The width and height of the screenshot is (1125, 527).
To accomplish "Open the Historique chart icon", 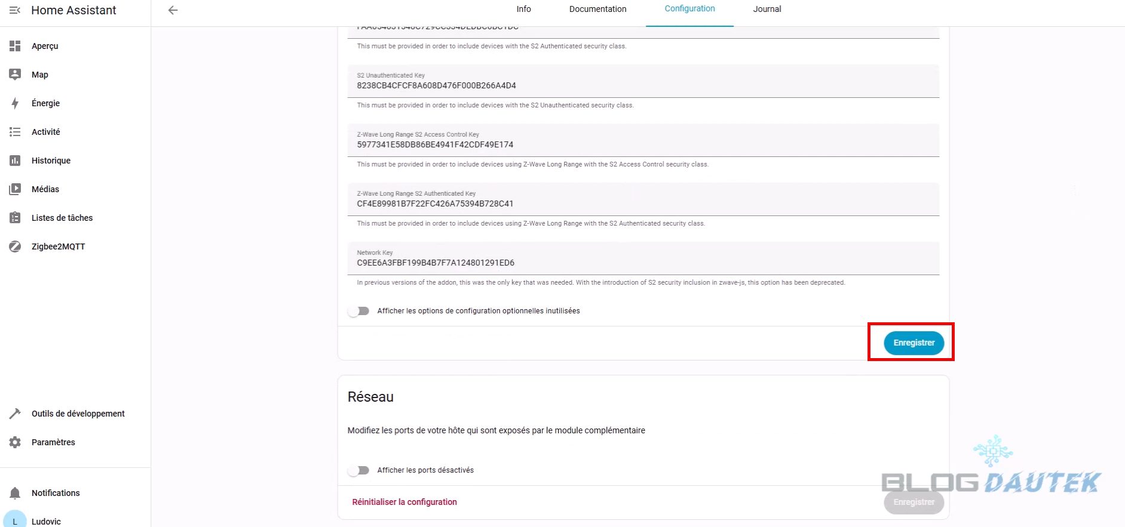I will click(15, 161).
